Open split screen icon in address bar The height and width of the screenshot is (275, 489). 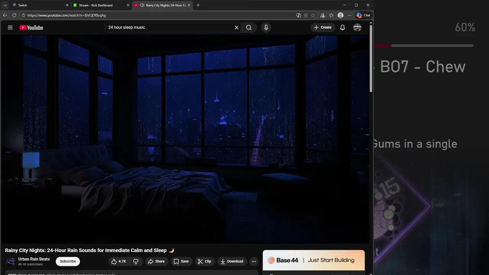pos(306,15)
